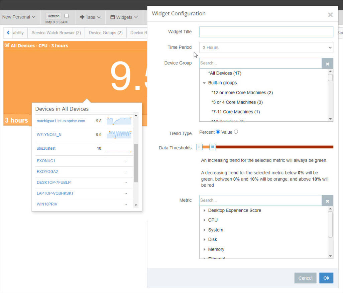This screenshot has height=293, width=343.
Task: Click the checkmark icon on the All Devices widget
Action: (7, 45)
